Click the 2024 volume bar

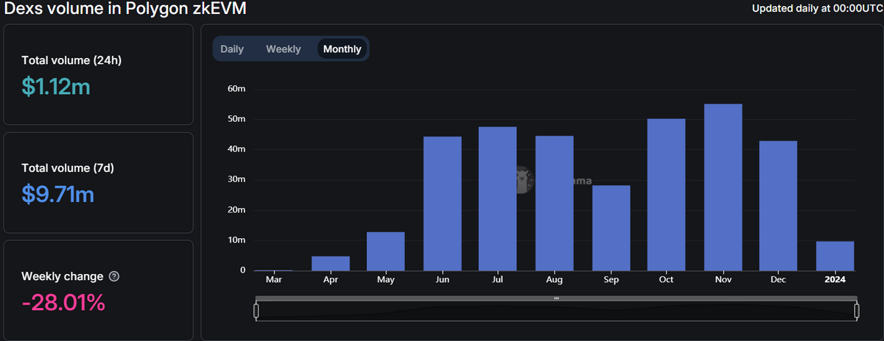click(835, 256)
